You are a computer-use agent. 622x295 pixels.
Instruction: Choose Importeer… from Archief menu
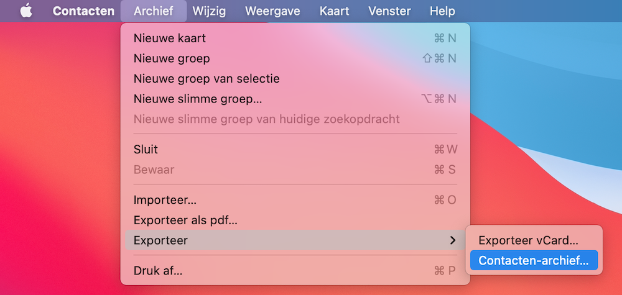click(295, 200)
